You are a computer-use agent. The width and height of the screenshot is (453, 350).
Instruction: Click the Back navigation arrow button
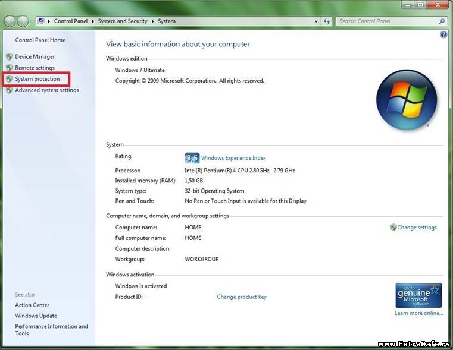(10, 21)
